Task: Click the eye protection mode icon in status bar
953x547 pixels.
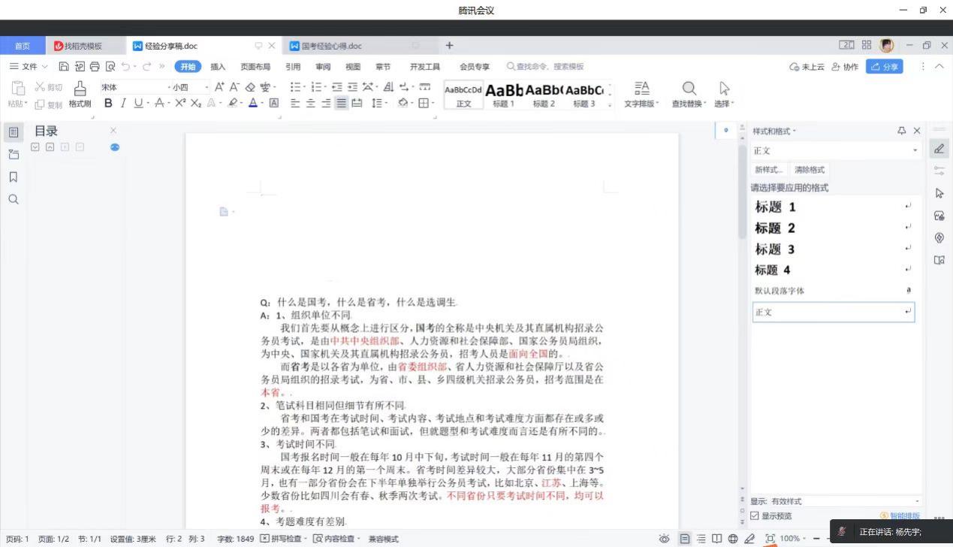Action: pos(664,539)
